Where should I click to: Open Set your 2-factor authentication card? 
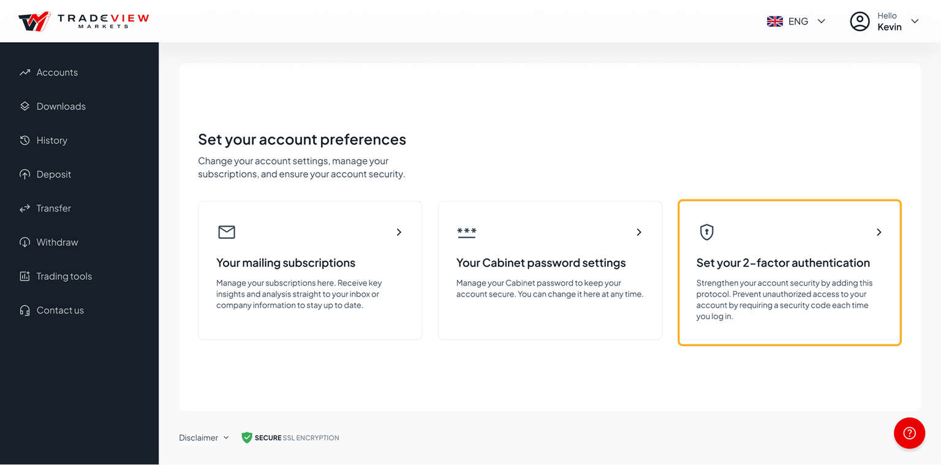789,273
